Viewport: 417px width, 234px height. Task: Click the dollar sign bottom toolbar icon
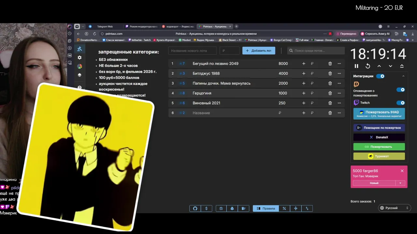(206, 208)
